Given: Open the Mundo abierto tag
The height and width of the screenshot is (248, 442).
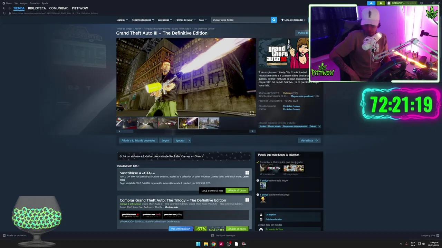Looking at the screenshot, I should [275, 126].
